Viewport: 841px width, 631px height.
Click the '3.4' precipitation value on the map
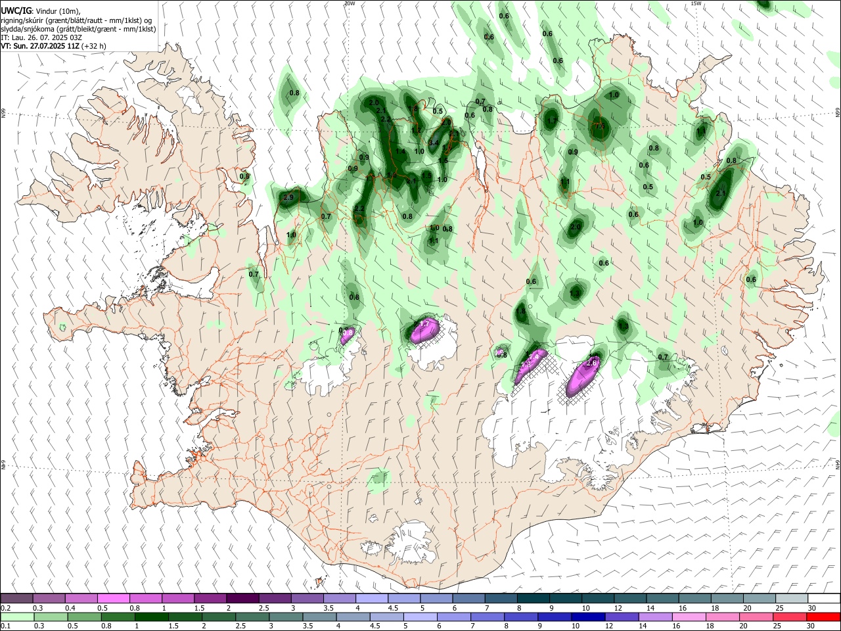point(434,143)
